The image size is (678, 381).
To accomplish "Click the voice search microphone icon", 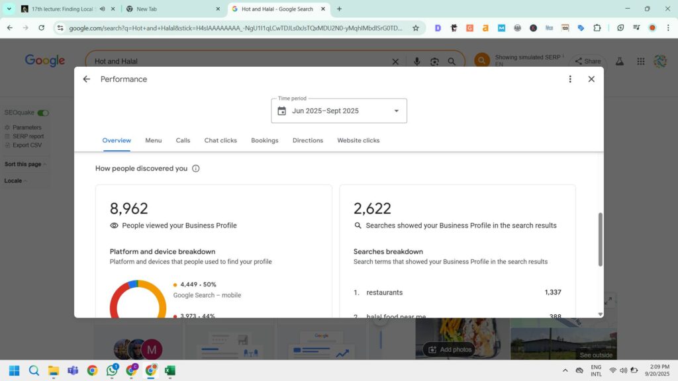I will click(417, 62).
